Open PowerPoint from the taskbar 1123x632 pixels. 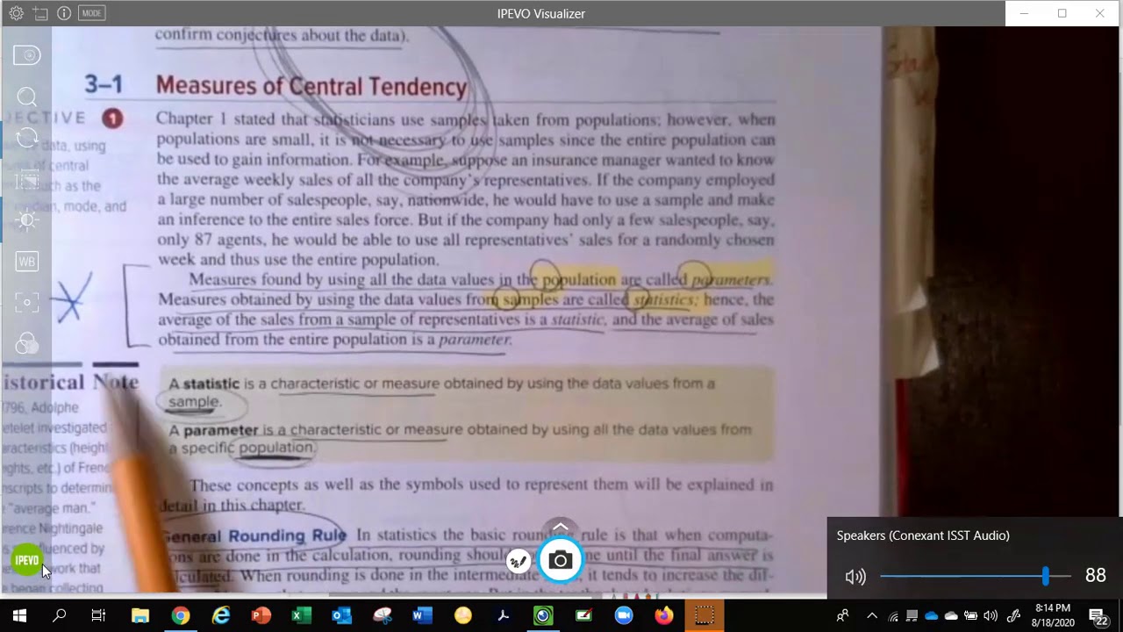click(x=261, y=616)
